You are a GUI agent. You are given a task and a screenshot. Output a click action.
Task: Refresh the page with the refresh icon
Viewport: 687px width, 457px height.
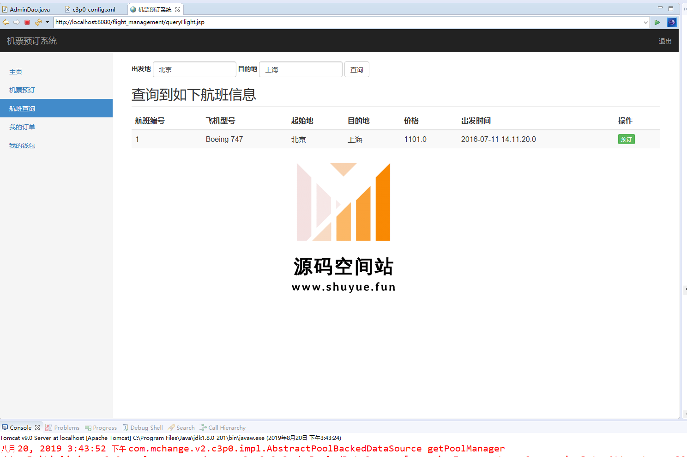point(38,22)
